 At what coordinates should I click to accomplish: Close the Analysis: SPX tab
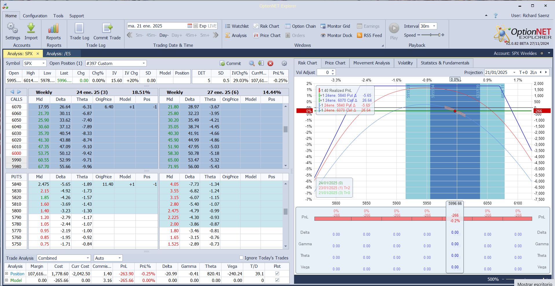click(38, 54)
